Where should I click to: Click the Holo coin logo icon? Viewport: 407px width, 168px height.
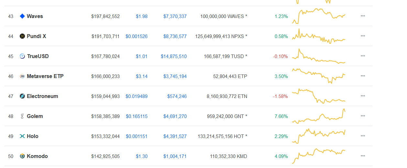[22, 136]
